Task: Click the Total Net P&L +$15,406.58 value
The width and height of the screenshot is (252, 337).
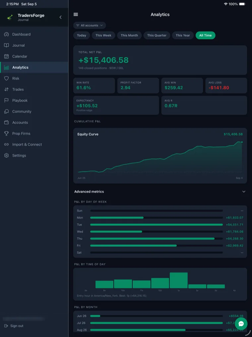Action: point(103,60)
